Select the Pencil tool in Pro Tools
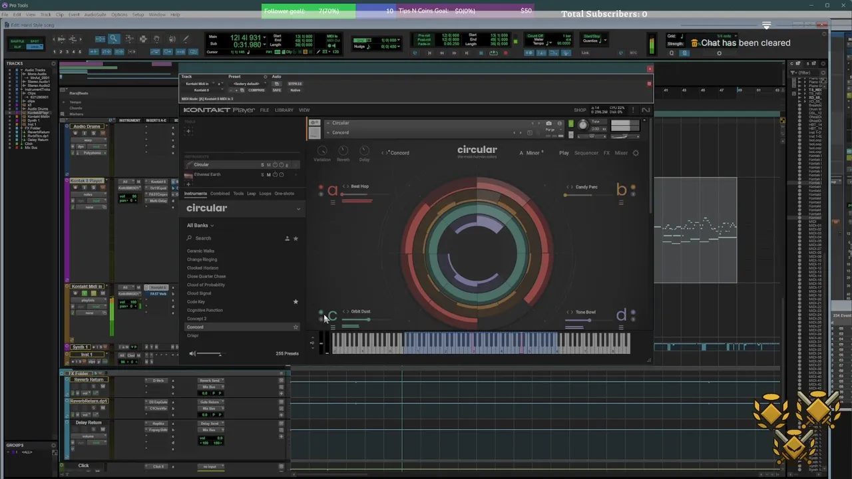This screenshot has width=852, height=479. point(186,39)
